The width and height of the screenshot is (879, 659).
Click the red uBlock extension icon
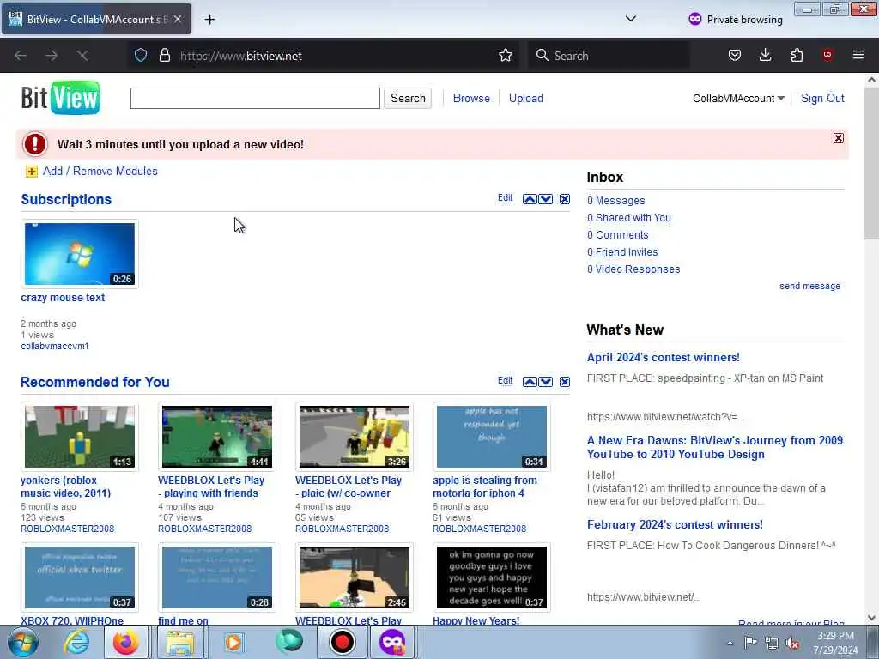coord(827,55)
